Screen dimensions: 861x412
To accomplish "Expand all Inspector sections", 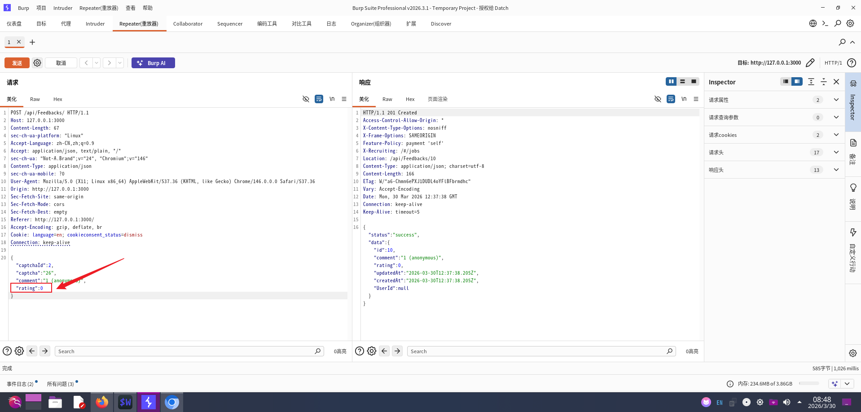I will [811, 82].
